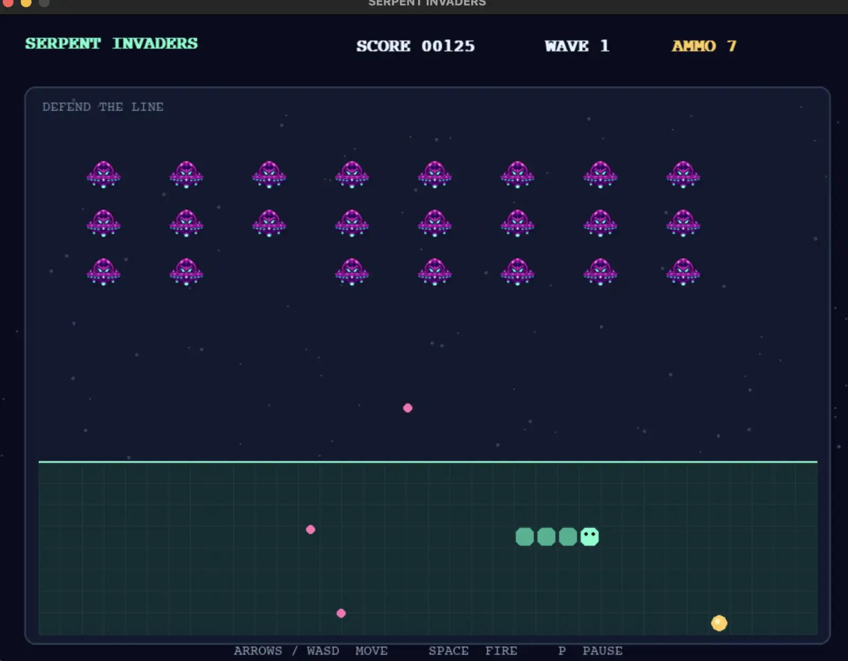The height and width of the screenshot is (661, 848).
Task: Click the last alien saucer in bottom row
Action: pos(683,272)
